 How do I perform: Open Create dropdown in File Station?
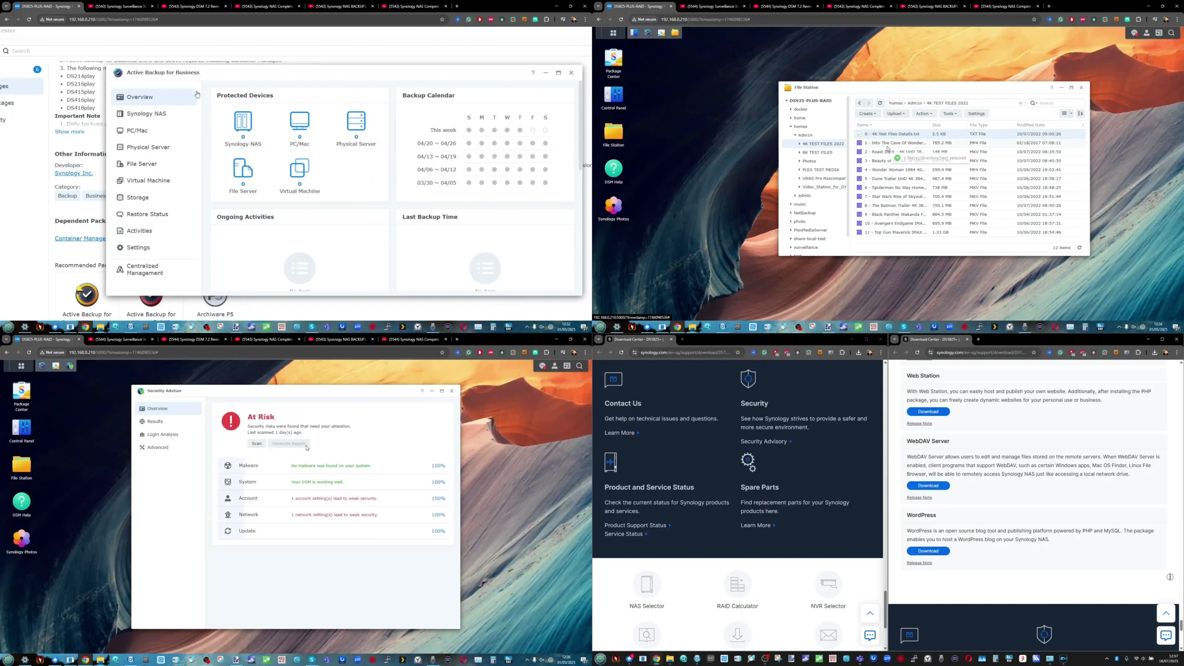pyautogui.click(x=867, y=114)
